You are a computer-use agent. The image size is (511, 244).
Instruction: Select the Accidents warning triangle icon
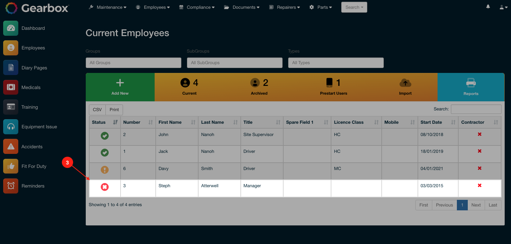(x=11, y=147)
